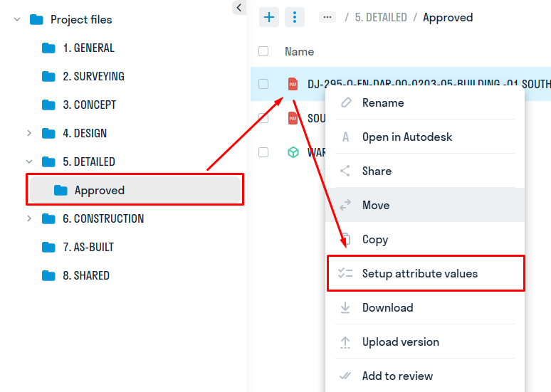Open the breadcrumb ellipsis menu
This screenshot has height=392, width=551.
tap(327, 17)
